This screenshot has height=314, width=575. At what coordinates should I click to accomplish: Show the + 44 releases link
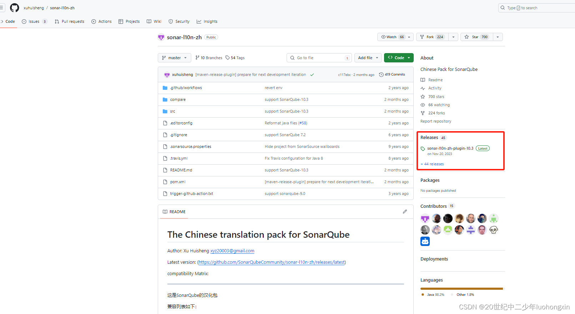pyautogui.click(x=432, y=164)
